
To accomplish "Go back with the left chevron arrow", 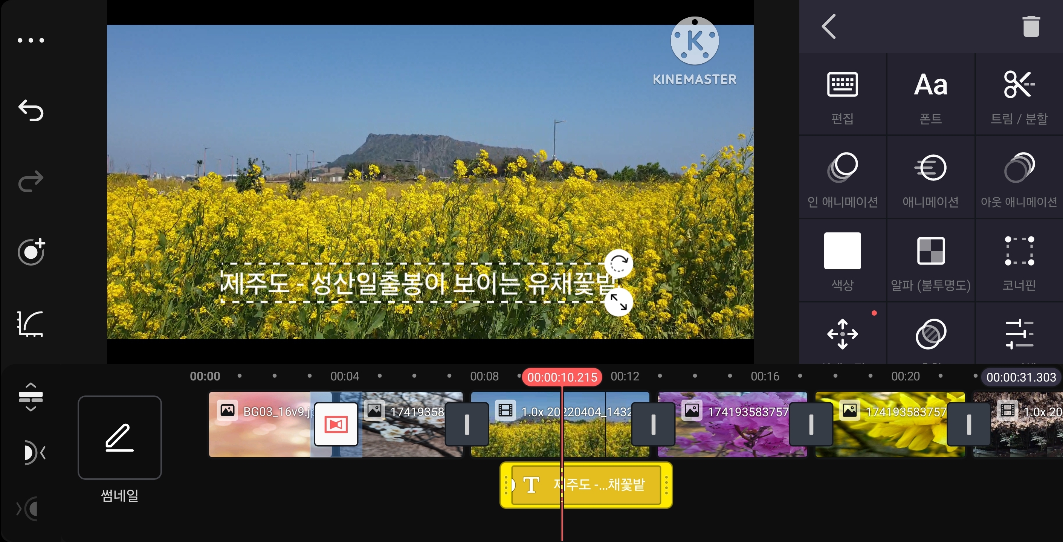I will pos(829,27).
